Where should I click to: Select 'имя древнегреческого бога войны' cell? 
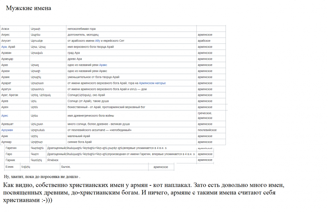[x=131, y=115]
